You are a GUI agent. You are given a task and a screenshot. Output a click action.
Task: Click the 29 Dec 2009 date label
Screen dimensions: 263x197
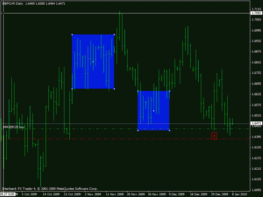220,194
